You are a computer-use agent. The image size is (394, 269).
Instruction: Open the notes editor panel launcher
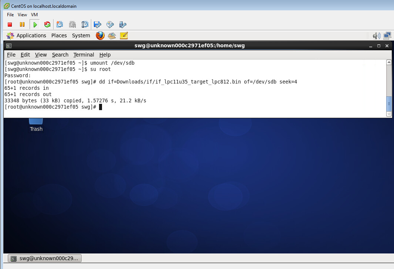[124, 35]
